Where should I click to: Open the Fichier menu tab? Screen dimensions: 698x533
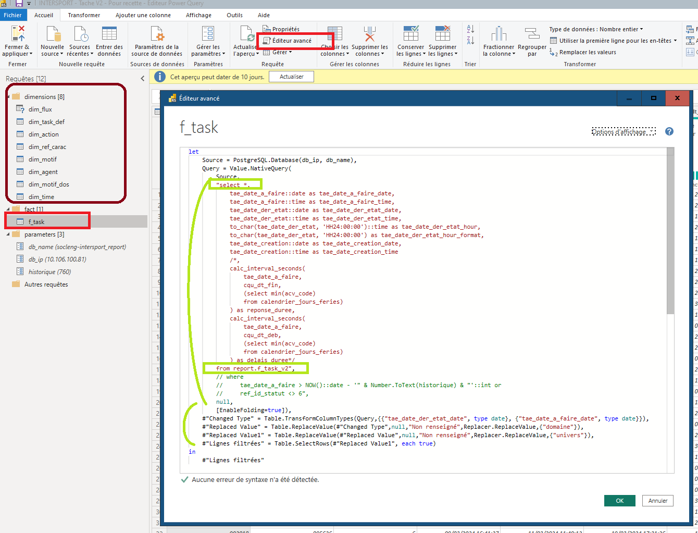13,15
